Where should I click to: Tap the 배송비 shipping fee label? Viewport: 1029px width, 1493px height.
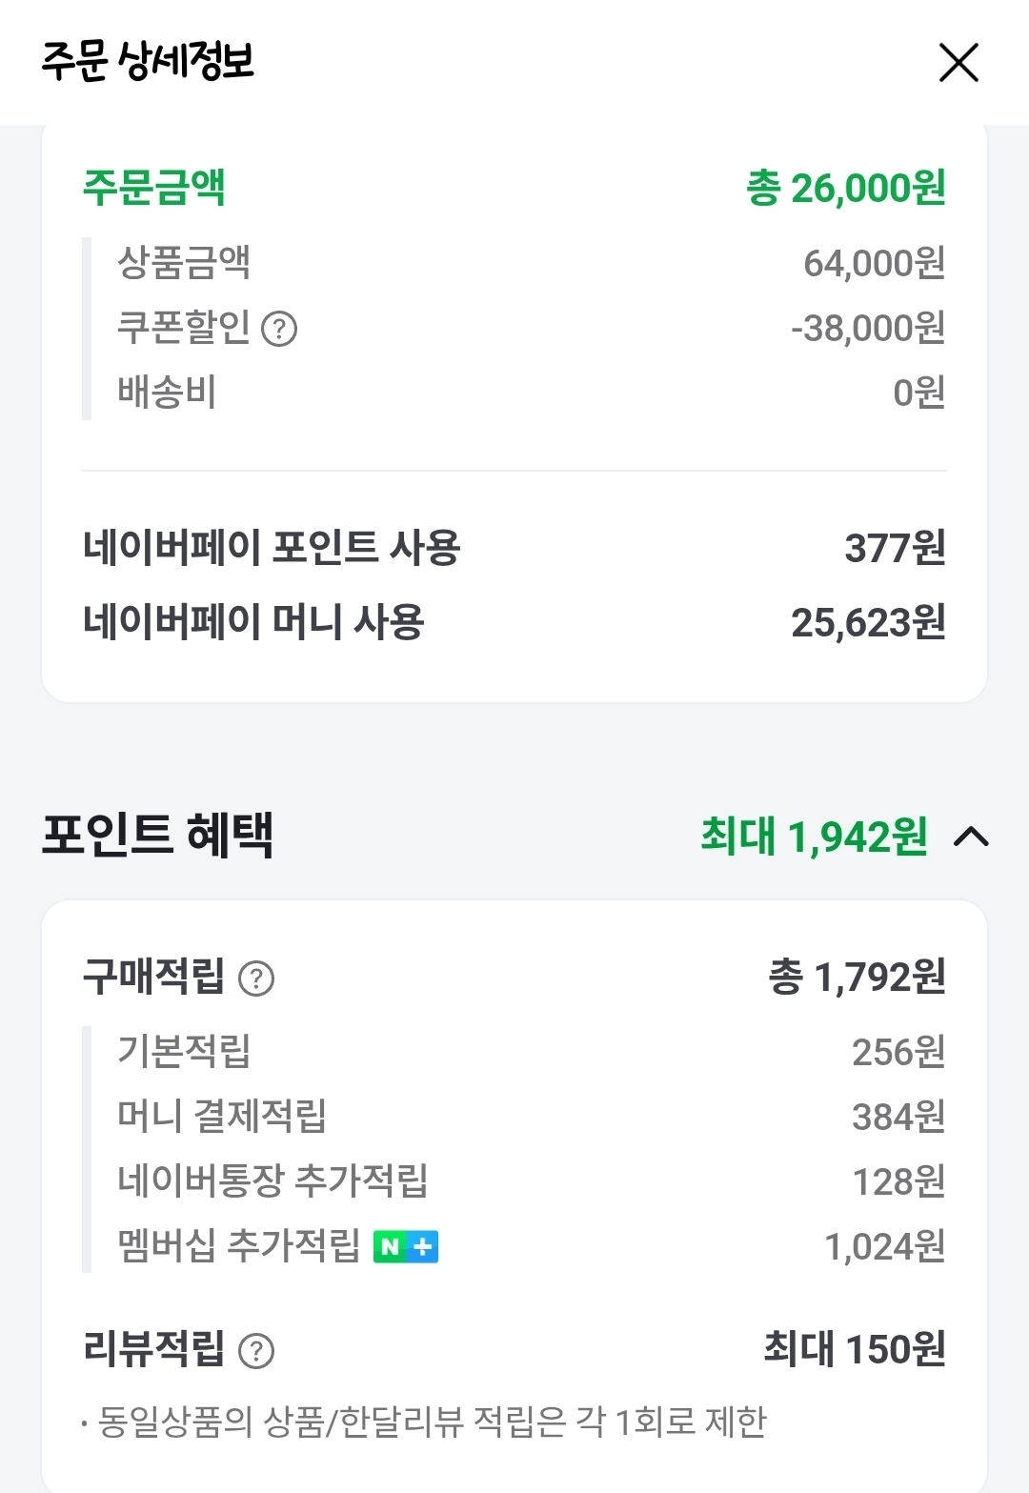click(x=168, y=392)
